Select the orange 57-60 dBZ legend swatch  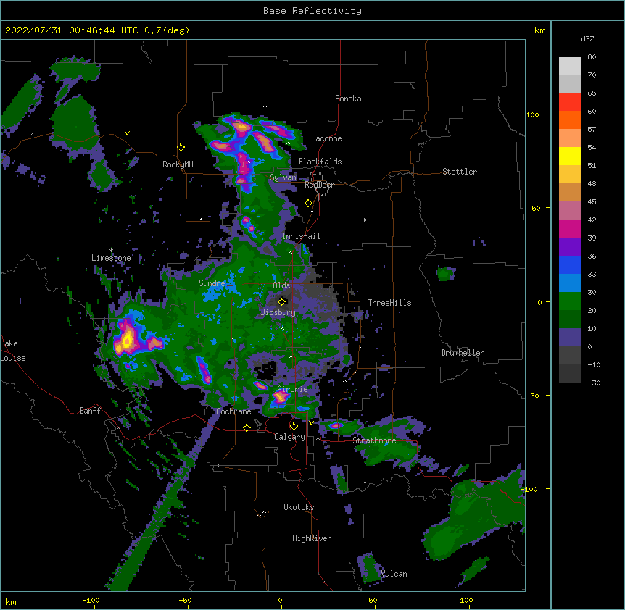[570, 120]
